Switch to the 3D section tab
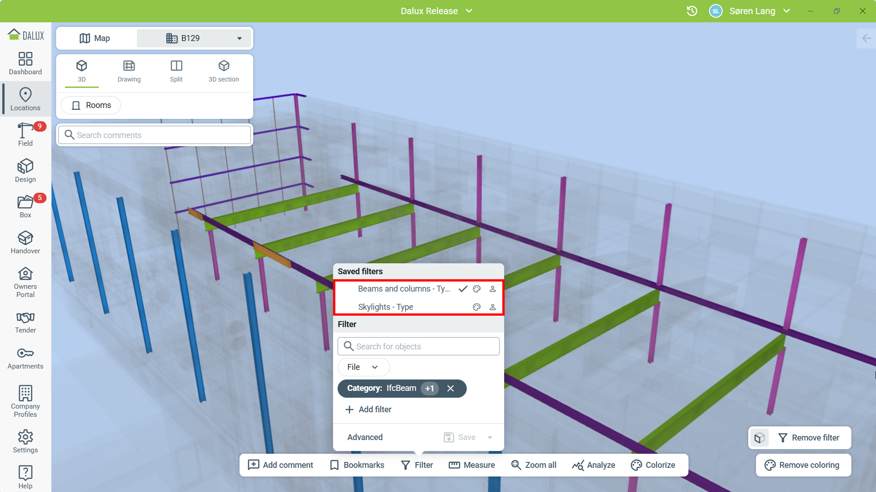Viewport: 876px width, 492px height. tap(224, 72)
